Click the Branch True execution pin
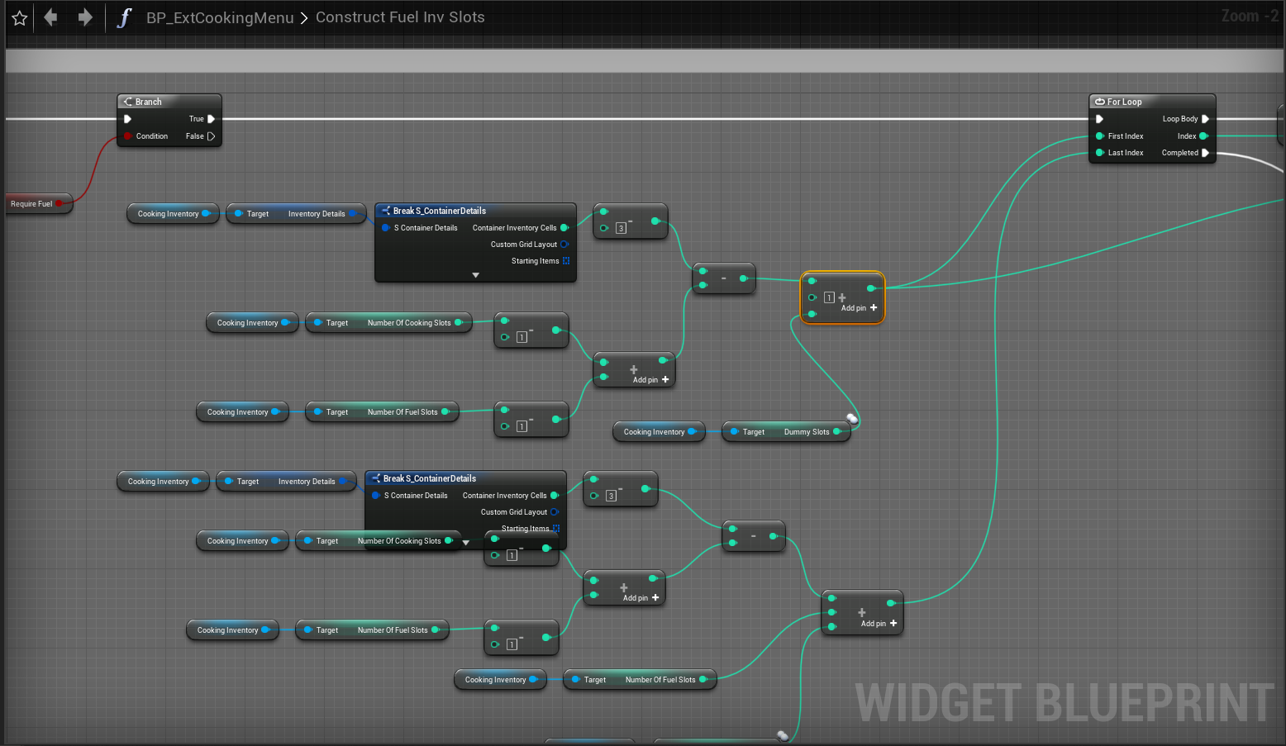Viewport: 1286px width, 746px height. coord(211,119)
